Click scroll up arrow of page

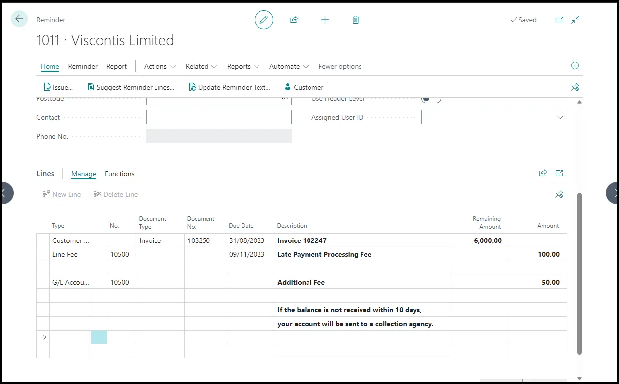[579, 102]
